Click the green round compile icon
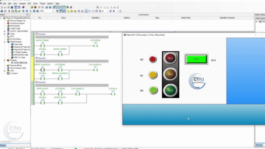The height and width of the screenshot is (149, 265). (32, 7)
